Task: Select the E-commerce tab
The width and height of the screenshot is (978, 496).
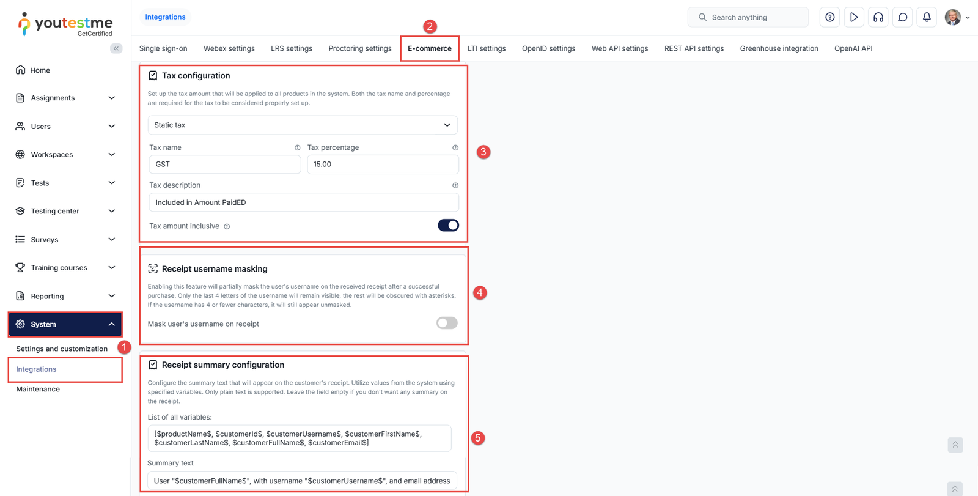Action: point(430,48)
